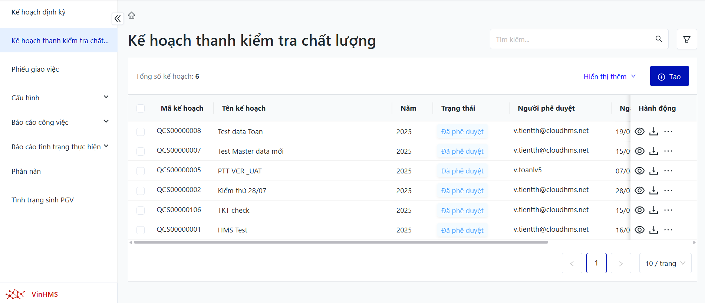Open the filter funnel icon
This screenshot has width=705, height=303.
click(686, 39)
